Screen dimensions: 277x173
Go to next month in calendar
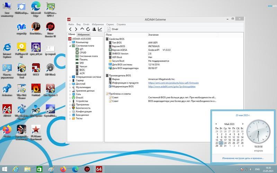click(243, 124)
